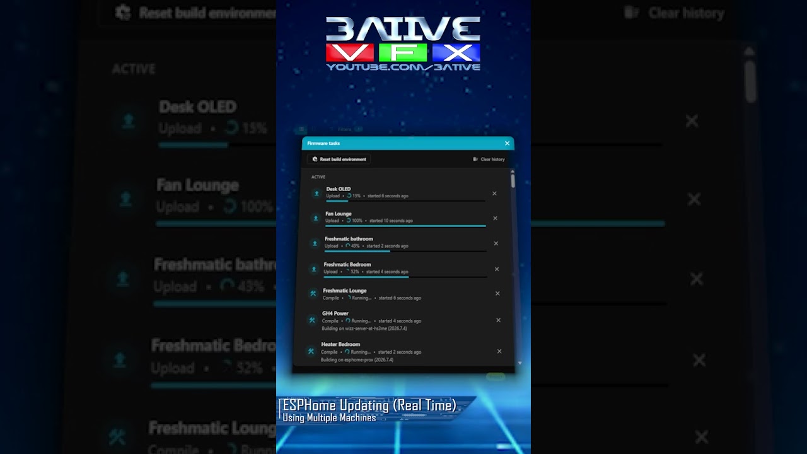Click the upload icon beside Desk OLED

317,193
